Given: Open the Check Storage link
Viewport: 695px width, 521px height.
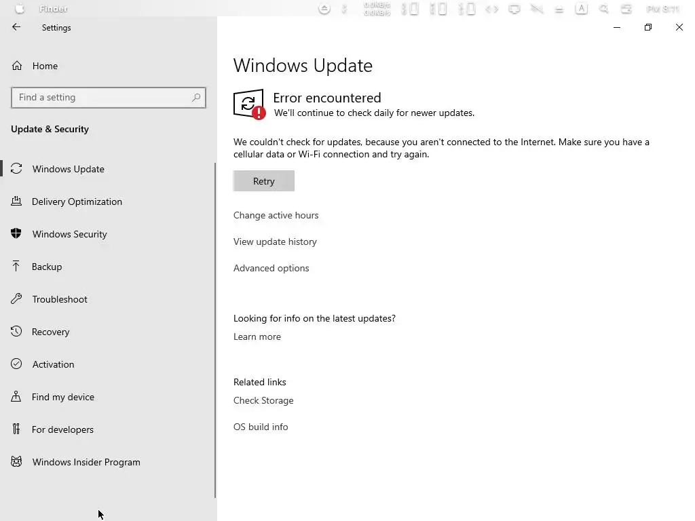Looking at the screenshot, I should point(263,400).
